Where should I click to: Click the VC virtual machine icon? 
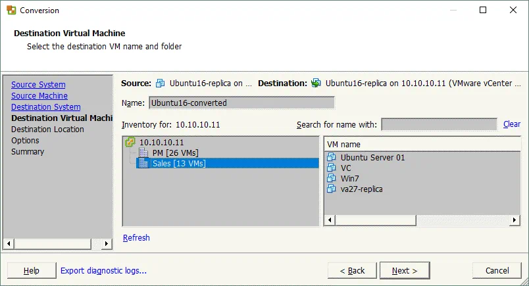[x=332, y=168]
